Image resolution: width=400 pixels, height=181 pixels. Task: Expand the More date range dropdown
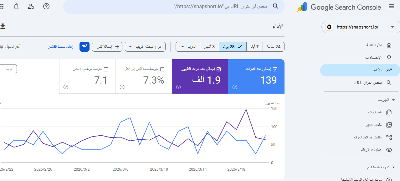point(188,47)
